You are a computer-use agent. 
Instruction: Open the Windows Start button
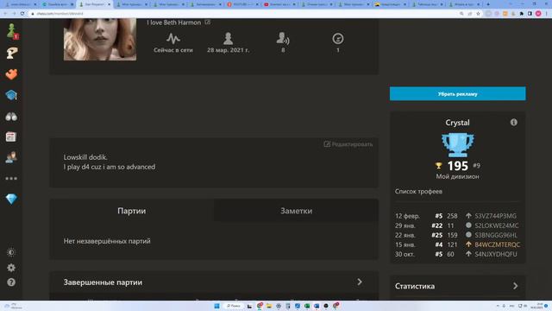[216, 306]
